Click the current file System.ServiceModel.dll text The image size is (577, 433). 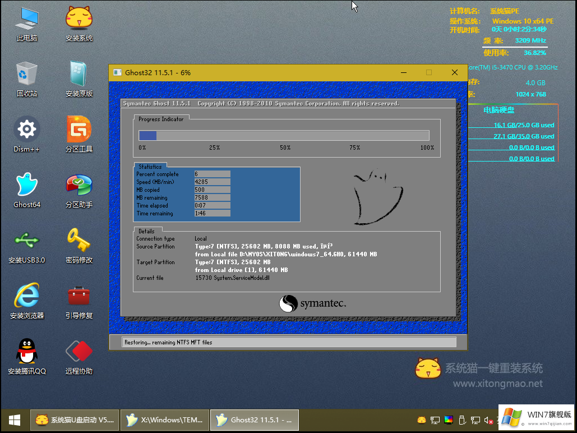(x=232, y=278)
